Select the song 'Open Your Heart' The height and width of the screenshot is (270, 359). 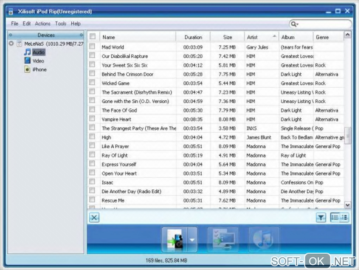click(x=119, y=173)
